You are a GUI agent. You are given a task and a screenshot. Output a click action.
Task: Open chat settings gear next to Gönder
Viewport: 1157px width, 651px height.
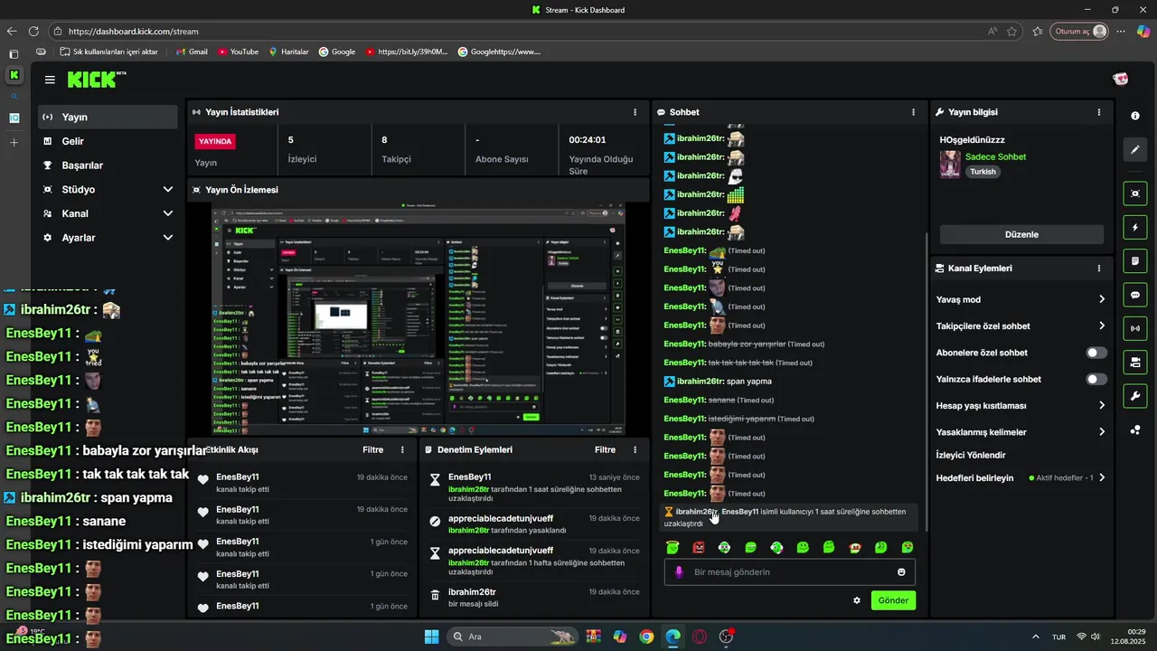click(x=857, y=600)
